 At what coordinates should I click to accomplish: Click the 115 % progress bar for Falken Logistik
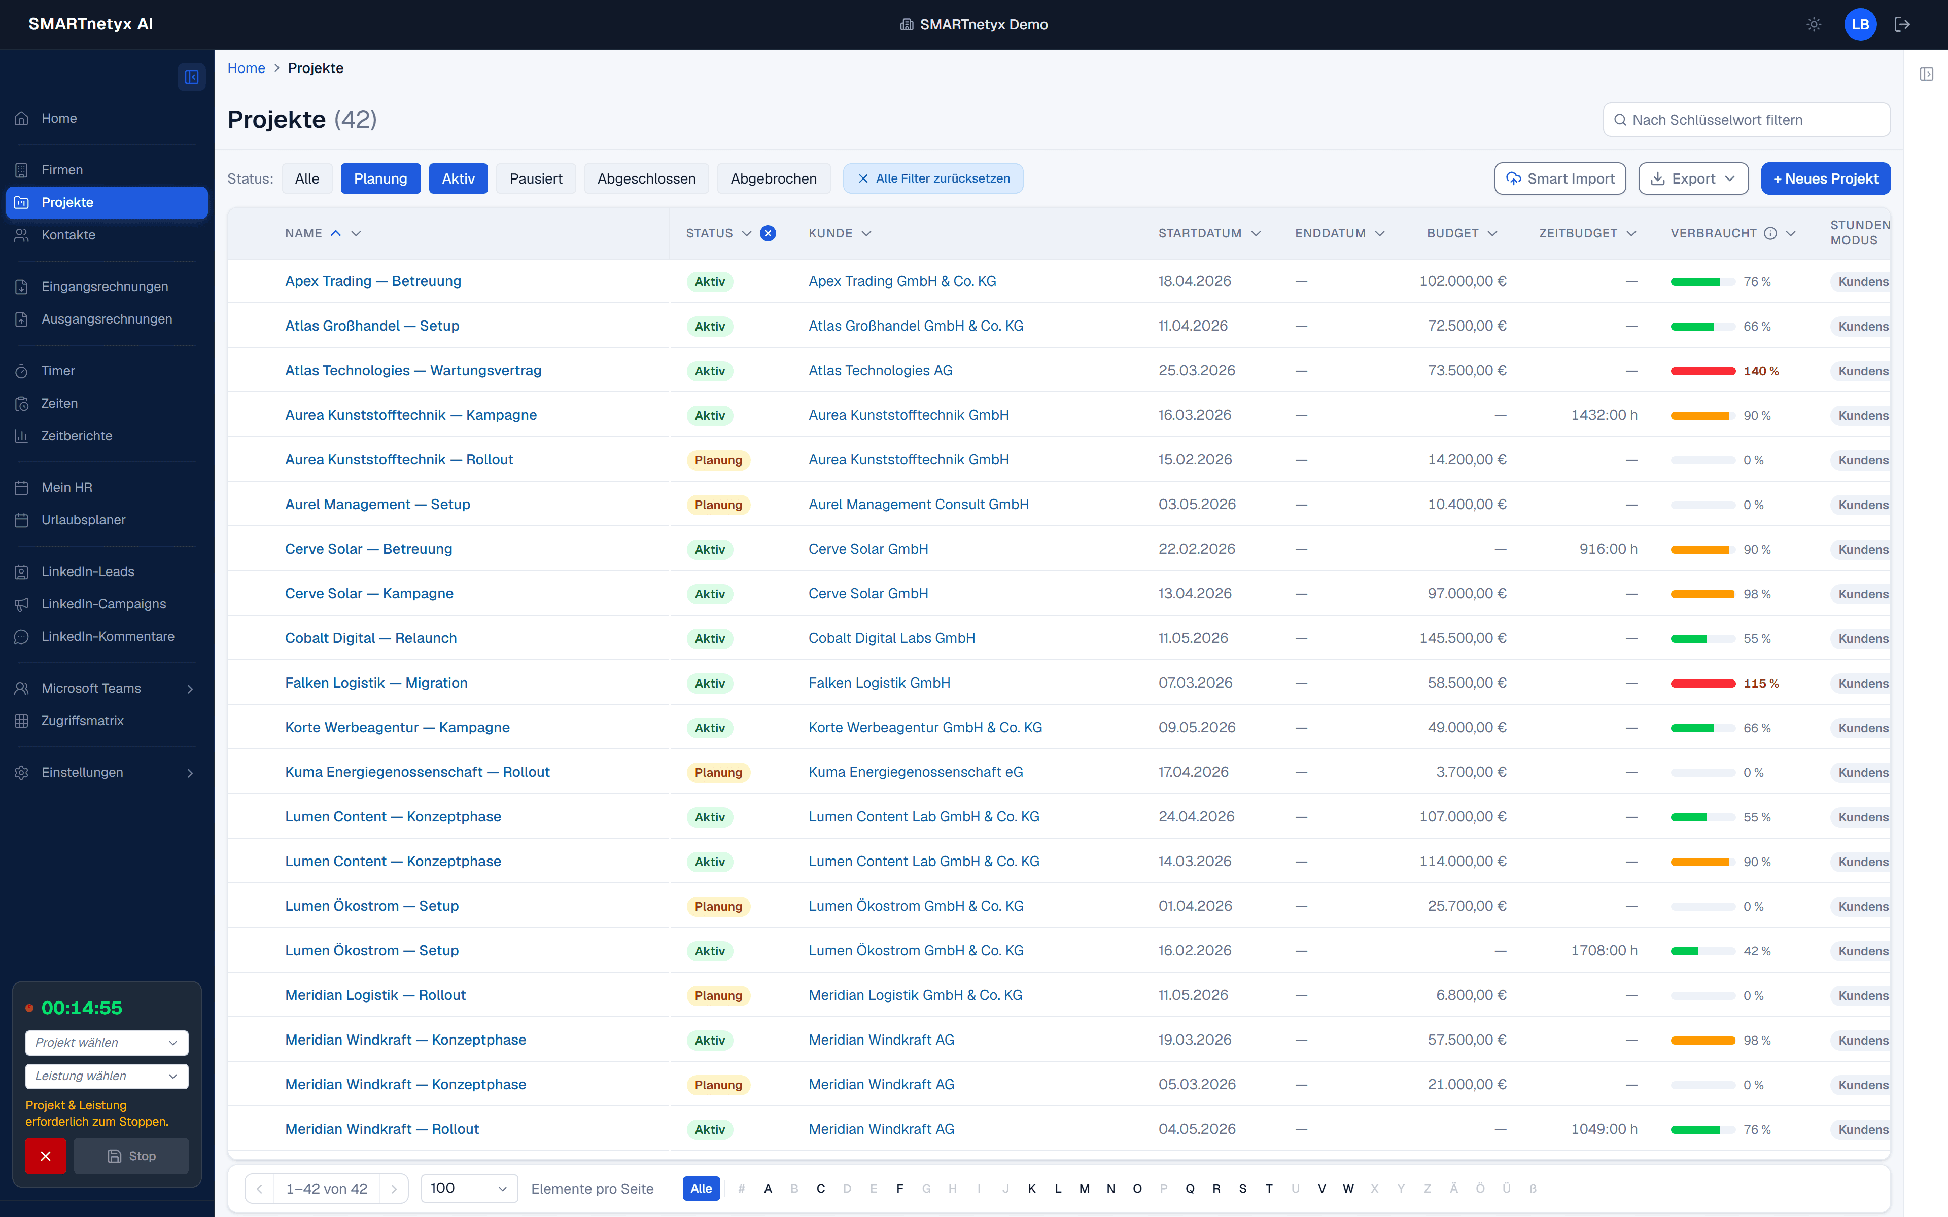(x=1702, y=684)
